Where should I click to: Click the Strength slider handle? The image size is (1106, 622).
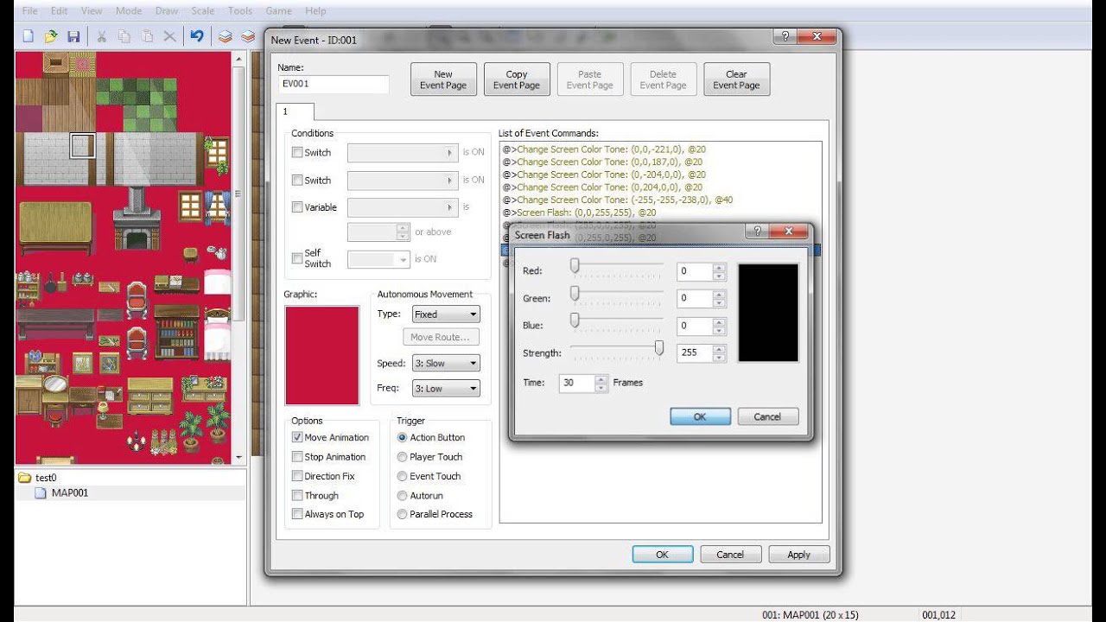tap(659, 348)
